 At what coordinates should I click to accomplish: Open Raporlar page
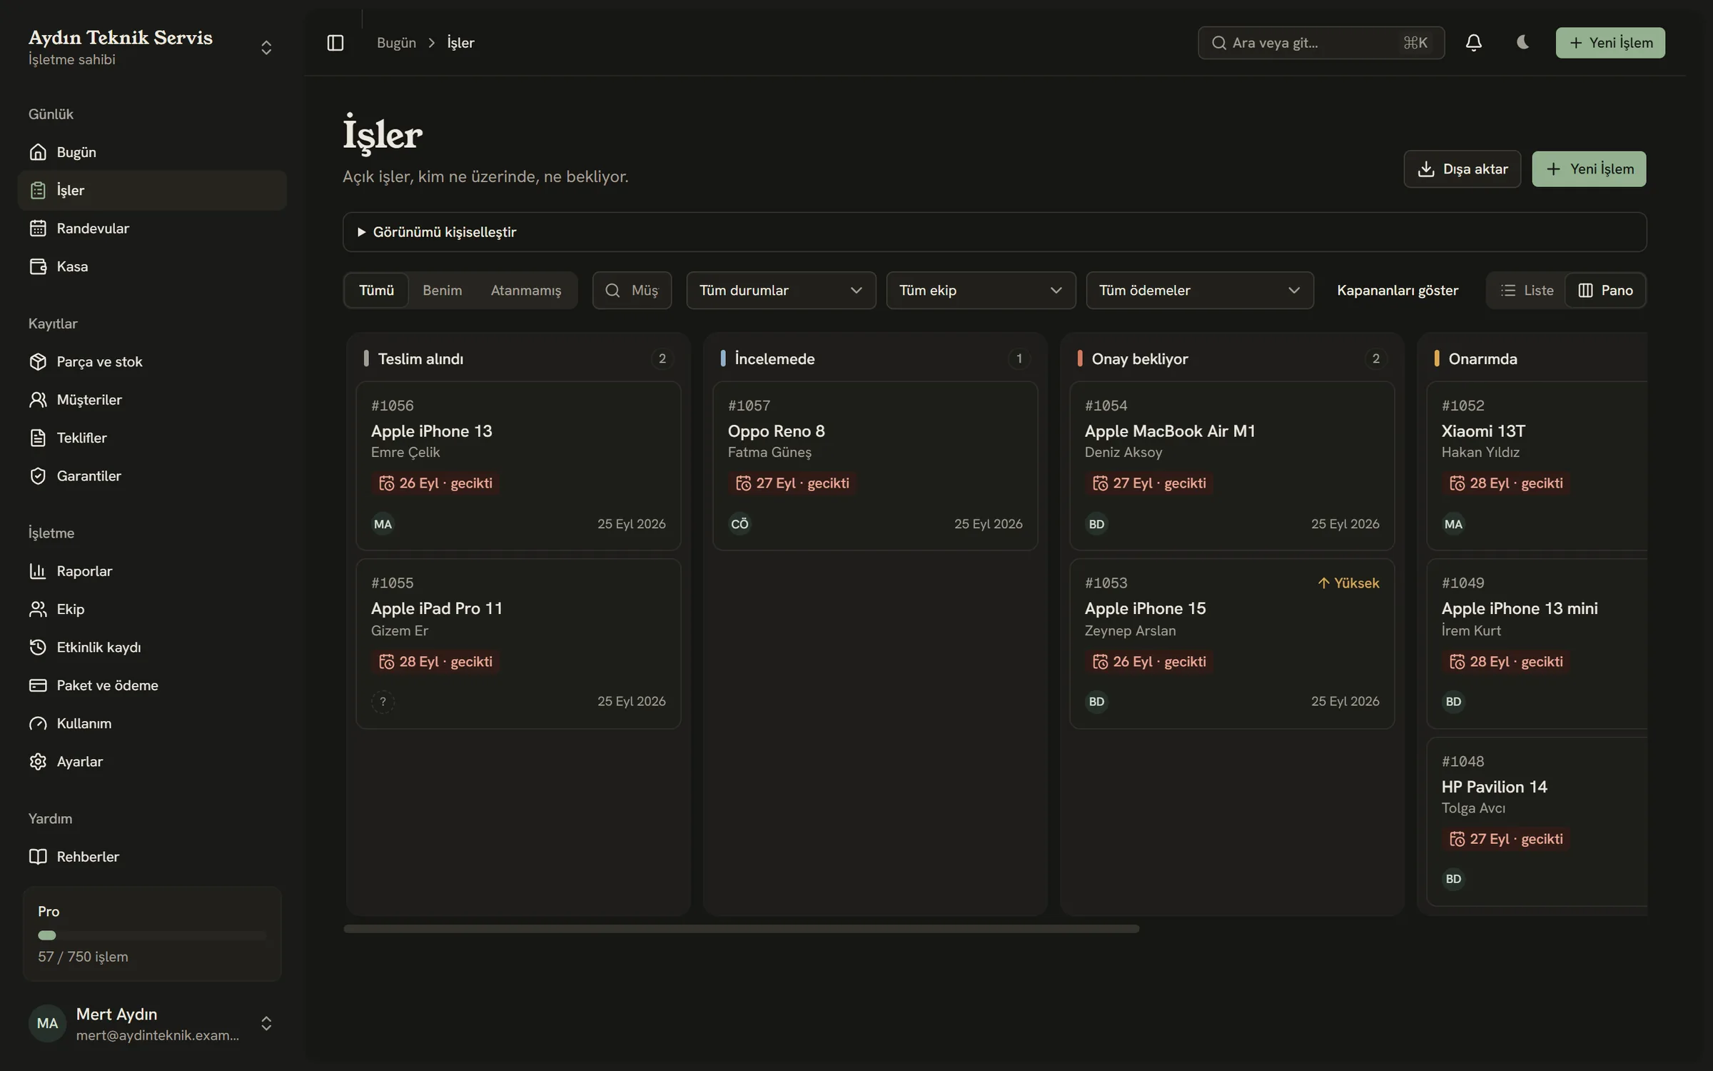coord(152,571)
